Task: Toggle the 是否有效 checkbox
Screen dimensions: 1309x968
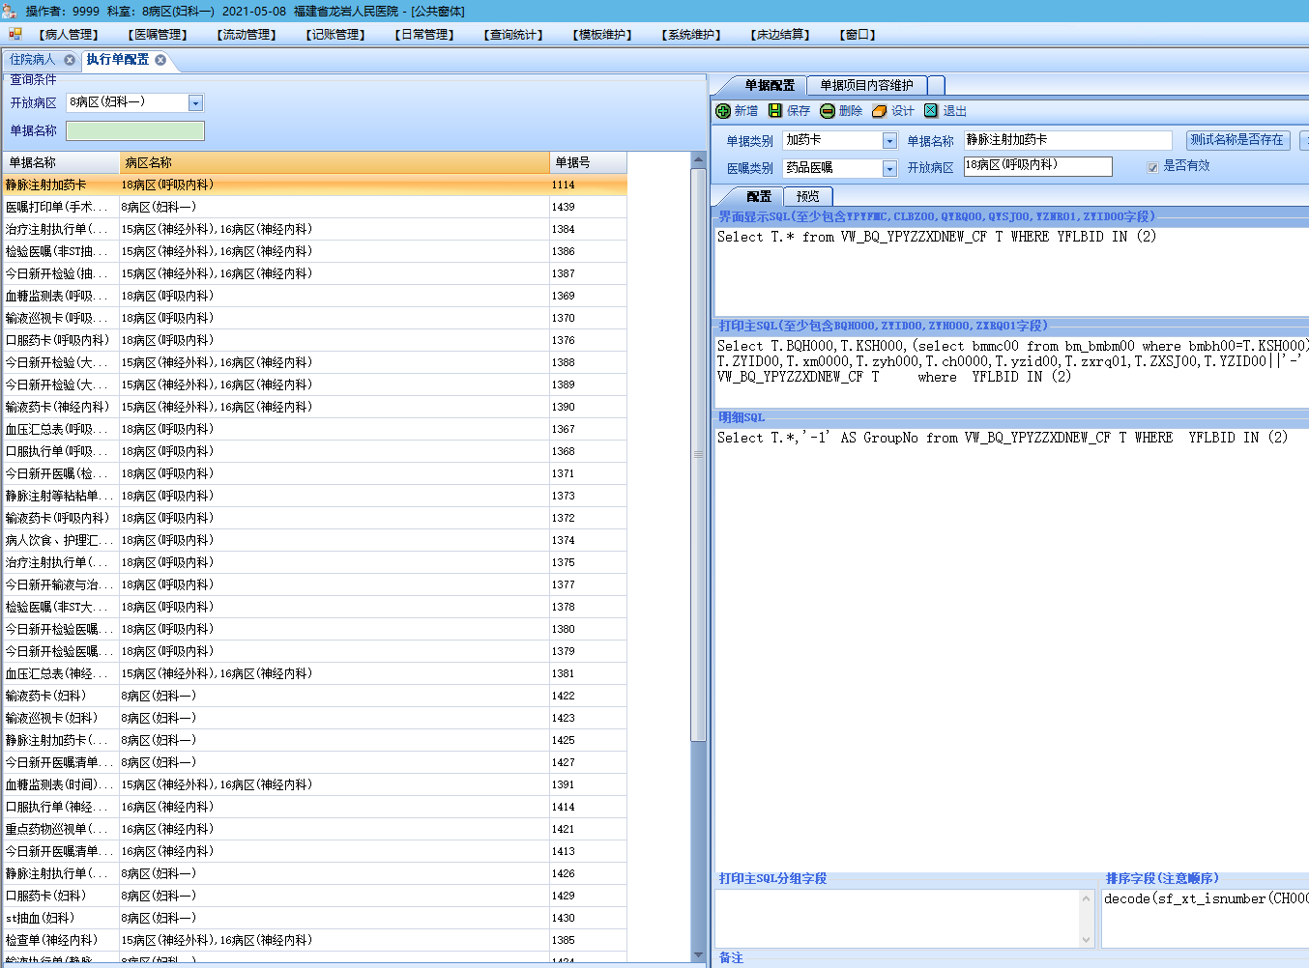Action: coord(1152,167)
